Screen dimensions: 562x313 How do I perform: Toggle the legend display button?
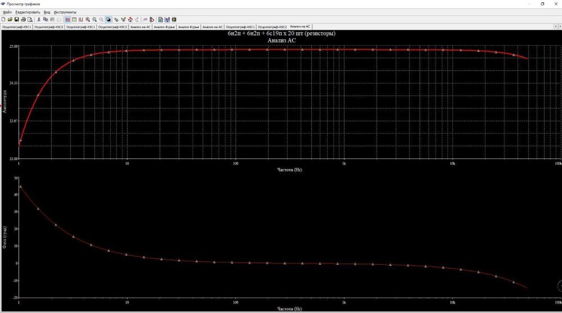[74, 19]
